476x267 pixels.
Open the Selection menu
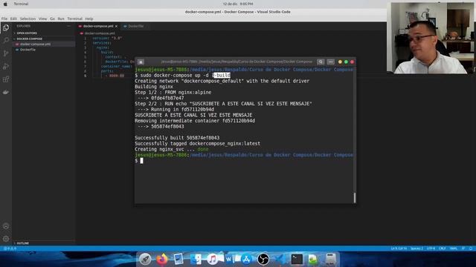tap(28, 19)
